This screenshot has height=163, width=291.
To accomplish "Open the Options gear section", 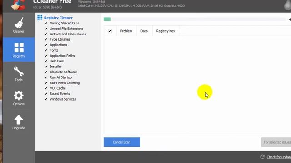I will click(19, 98).
